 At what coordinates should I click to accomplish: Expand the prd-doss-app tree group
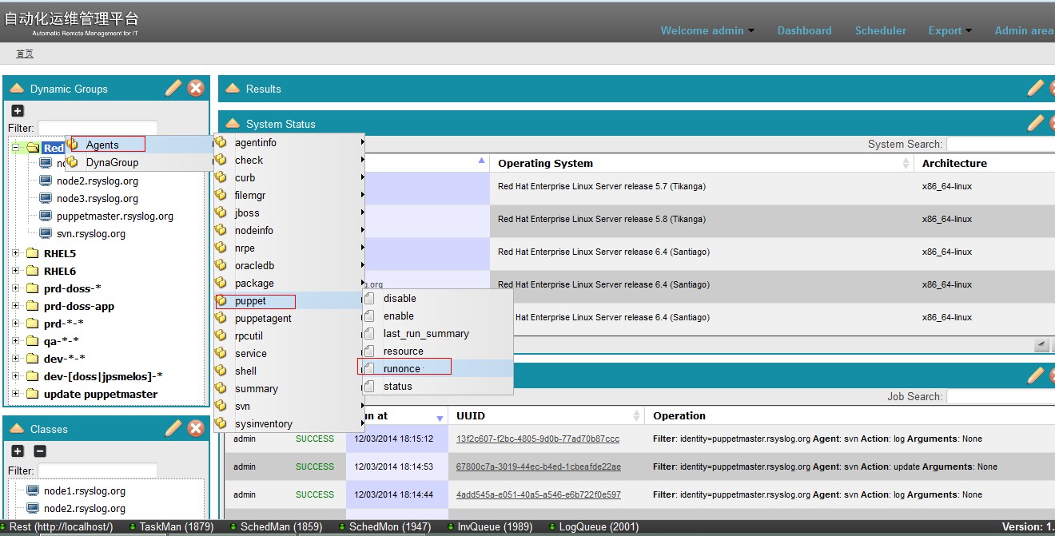point(16,306)
